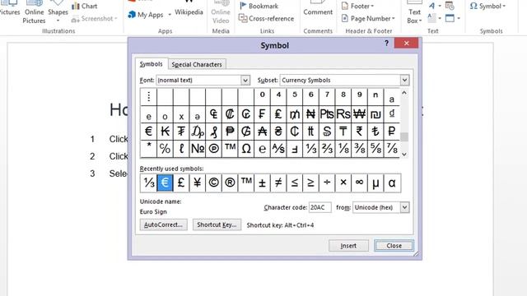Pick the plus-minus sign from recent symbols

[262, 183]
